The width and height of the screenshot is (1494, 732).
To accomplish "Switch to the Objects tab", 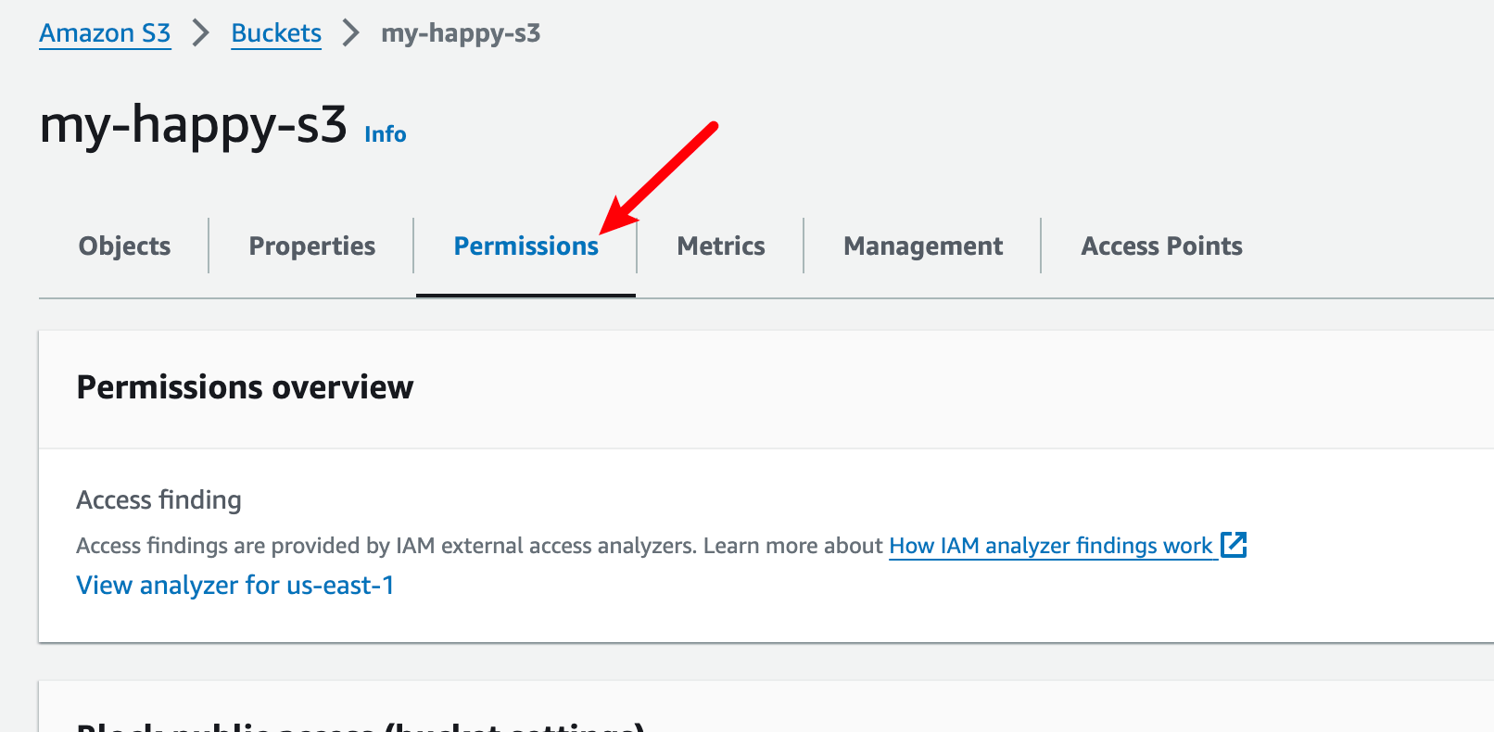I will click(124, 246).
